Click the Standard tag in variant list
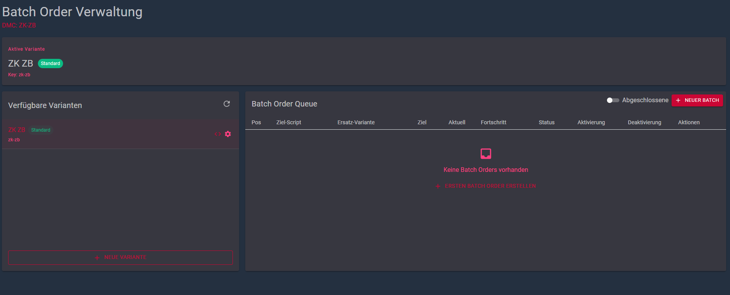Viewport: 730px width, 295px height. 41,130
